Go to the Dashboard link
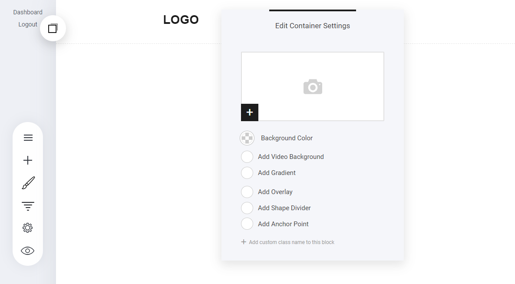This screenshot has width=515, height=284. pos(28,12)
